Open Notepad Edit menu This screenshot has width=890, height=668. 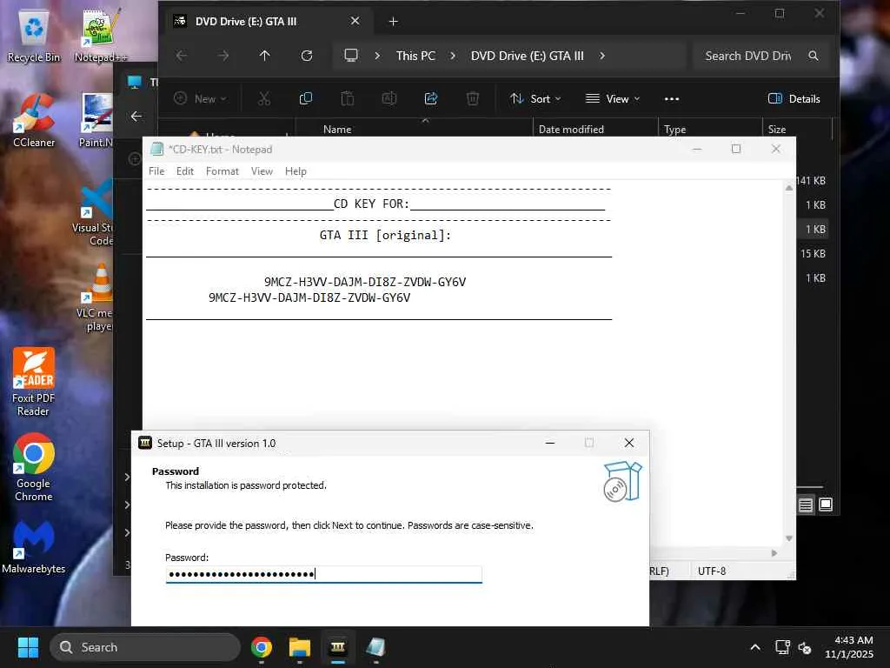coord(184,171)
